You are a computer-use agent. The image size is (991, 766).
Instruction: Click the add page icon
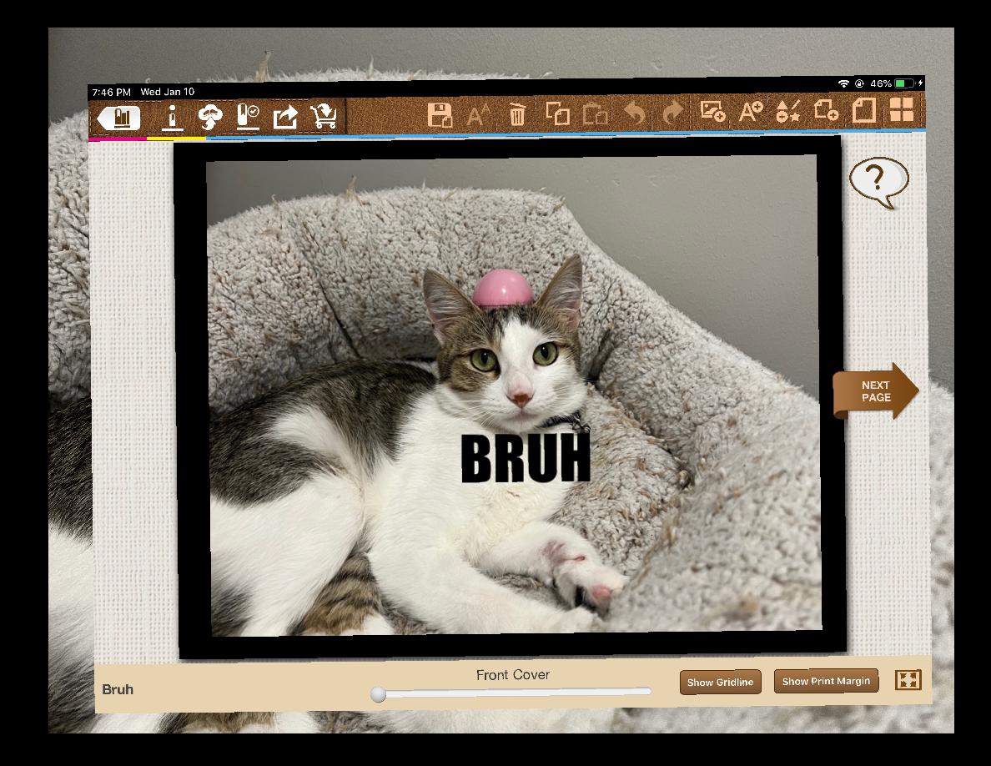point(826,110)
